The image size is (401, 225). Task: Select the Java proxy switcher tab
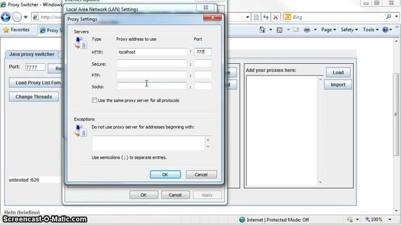(x=32, y=54)
